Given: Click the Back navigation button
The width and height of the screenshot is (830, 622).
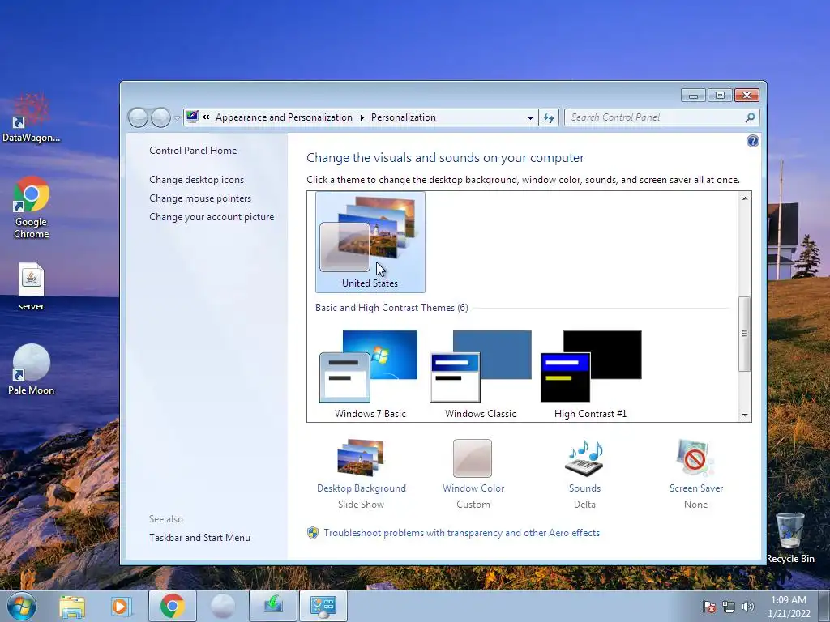Looking at the screenshot, I should (138, 117).
